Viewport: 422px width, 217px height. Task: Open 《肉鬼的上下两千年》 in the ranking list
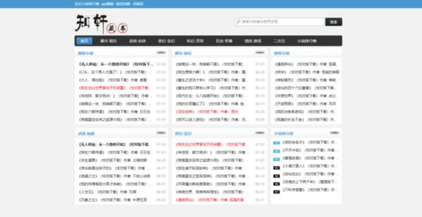tap(310, 182)
